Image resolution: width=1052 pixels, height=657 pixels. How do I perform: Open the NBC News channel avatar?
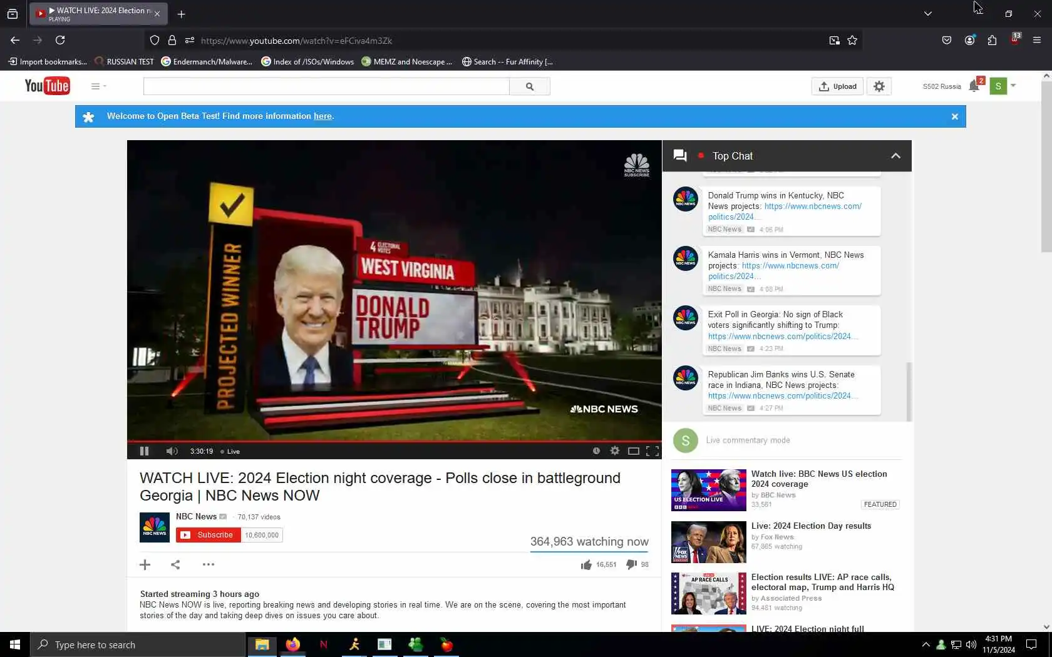click(155, 527)
